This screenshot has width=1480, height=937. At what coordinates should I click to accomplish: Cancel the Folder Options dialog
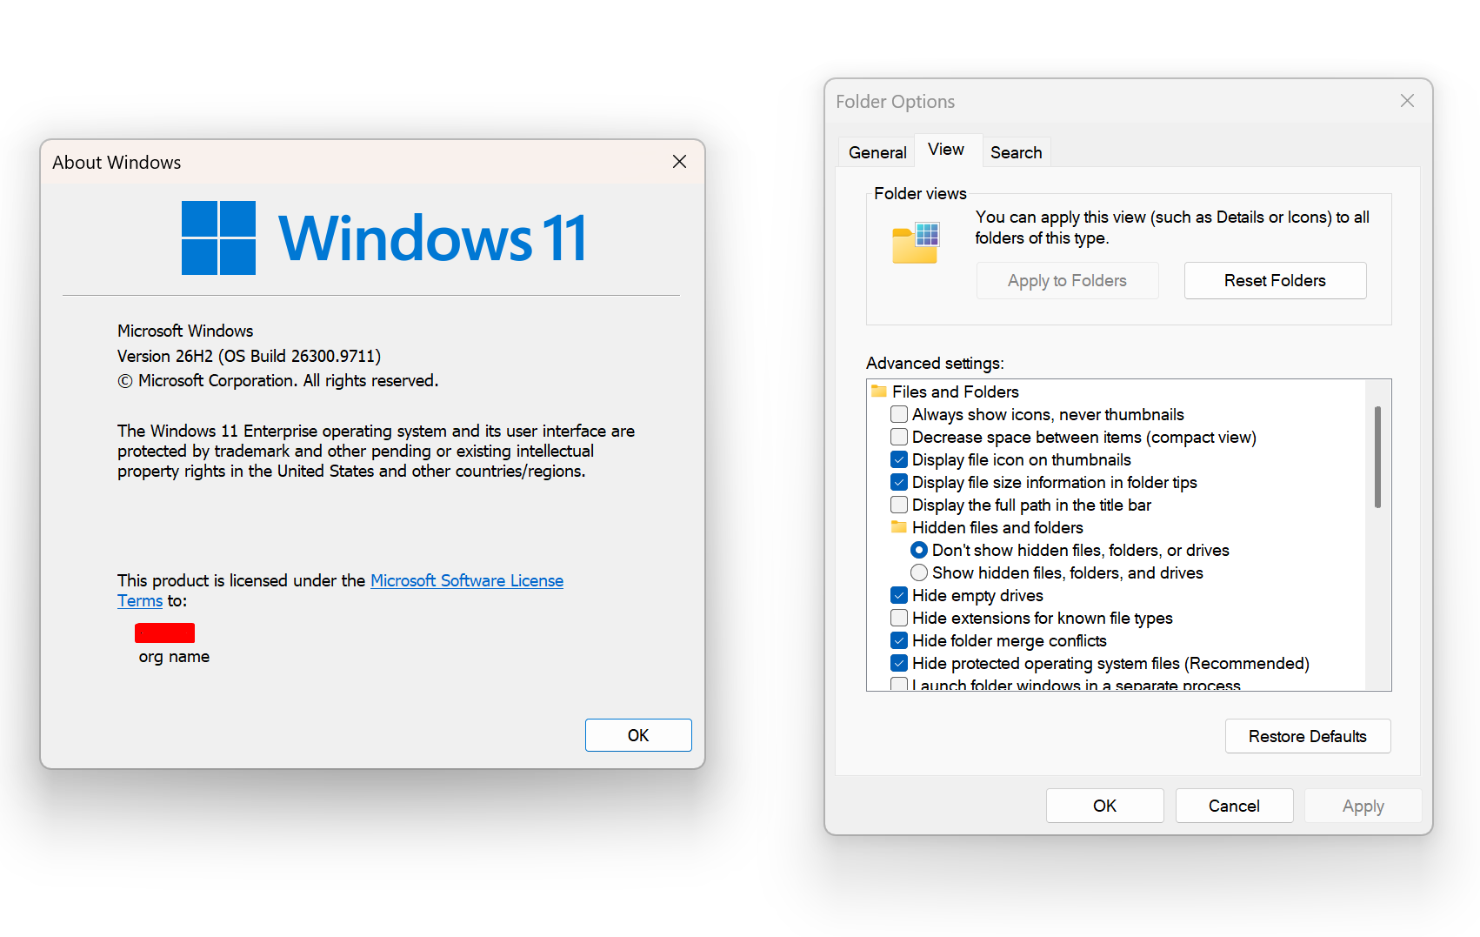point(1234,806)
